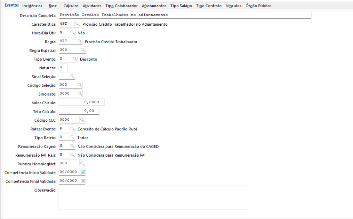Open the Órgão Público tab
This screenshot has width=353, height=219.
pos(258,6)
